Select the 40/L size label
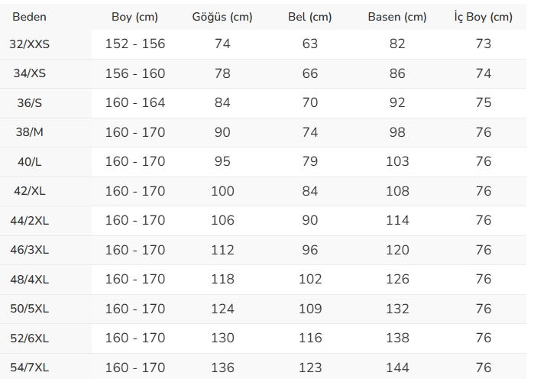This screenshot has width=534, height=379. point(30,162)
